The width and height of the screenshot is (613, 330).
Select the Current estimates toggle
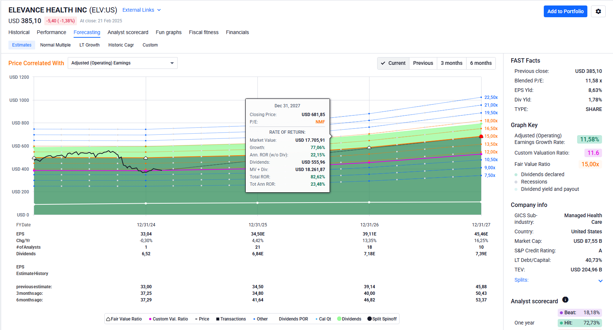pyautogui.click(x=393, y=63)
